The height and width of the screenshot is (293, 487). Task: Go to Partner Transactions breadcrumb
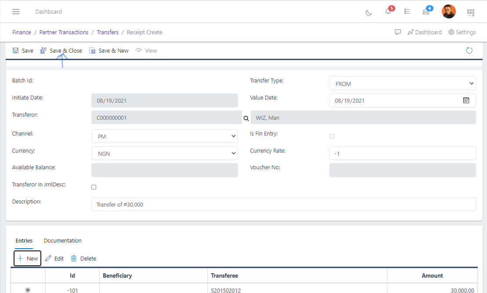[x=64, y=32]
